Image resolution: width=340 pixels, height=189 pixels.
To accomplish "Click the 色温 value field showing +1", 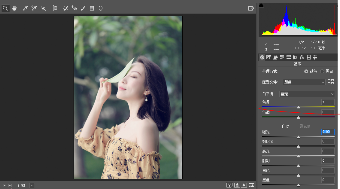I will pos(328,102).
